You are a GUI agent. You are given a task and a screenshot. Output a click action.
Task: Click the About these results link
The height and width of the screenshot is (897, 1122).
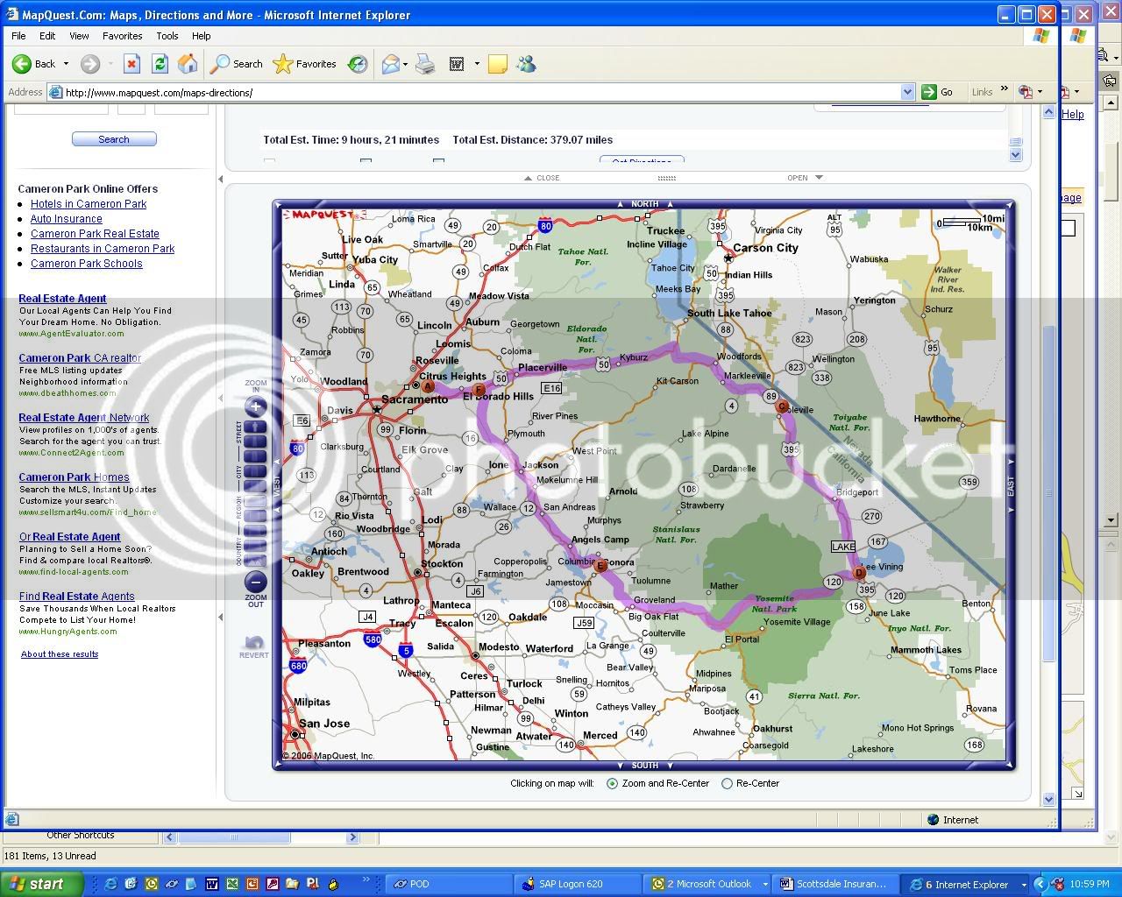pos(60,654)
